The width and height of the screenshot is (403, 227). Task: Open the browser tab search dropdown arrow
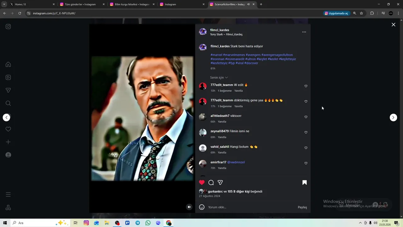pos(4,4)
